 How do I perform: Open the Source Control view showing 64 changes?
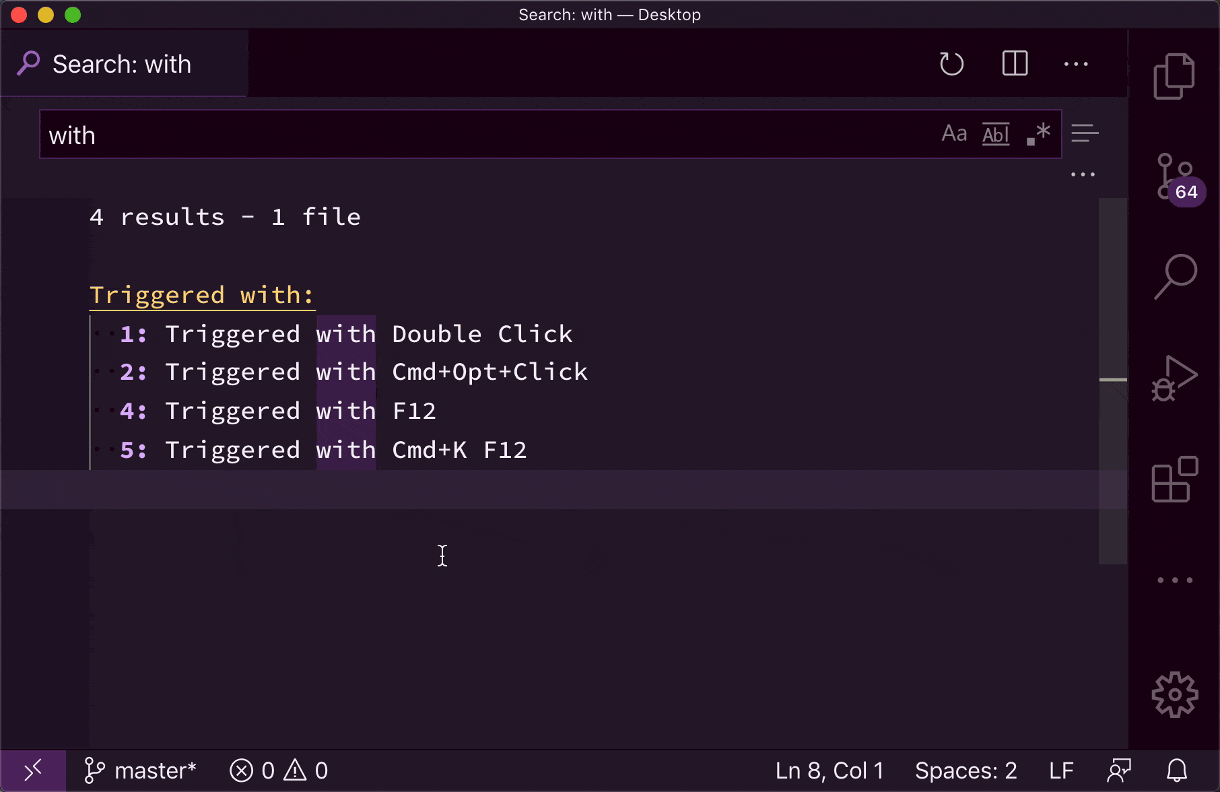click(x=1174, y=178)
